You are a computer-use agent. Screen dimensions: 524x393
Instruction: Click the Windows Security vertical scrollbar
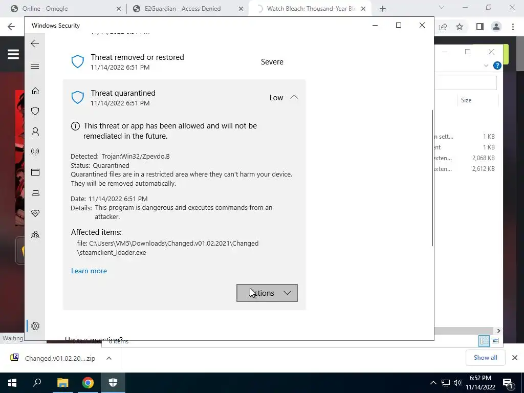432,179
